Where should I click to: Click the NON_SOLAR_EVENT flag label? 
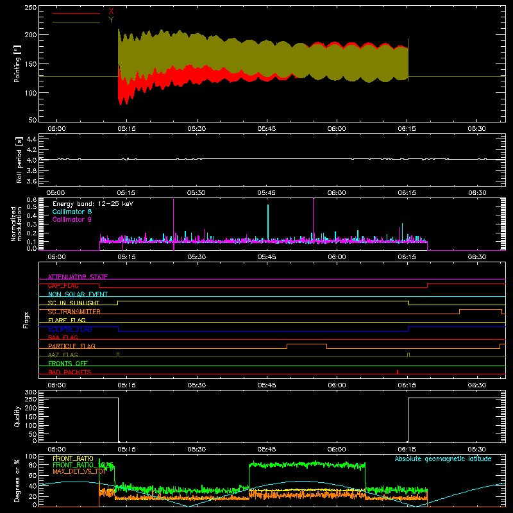[78, 294]
